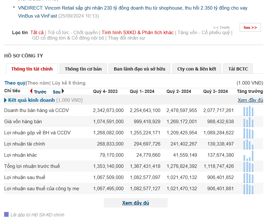Filter news by Thay đổi nhân sự
Screen dimensions: 269x217
coord(126,38)
